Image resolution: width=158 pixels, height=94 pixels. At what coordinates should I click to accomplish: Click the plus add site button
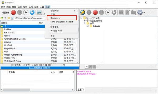click(x=87, y=67)
